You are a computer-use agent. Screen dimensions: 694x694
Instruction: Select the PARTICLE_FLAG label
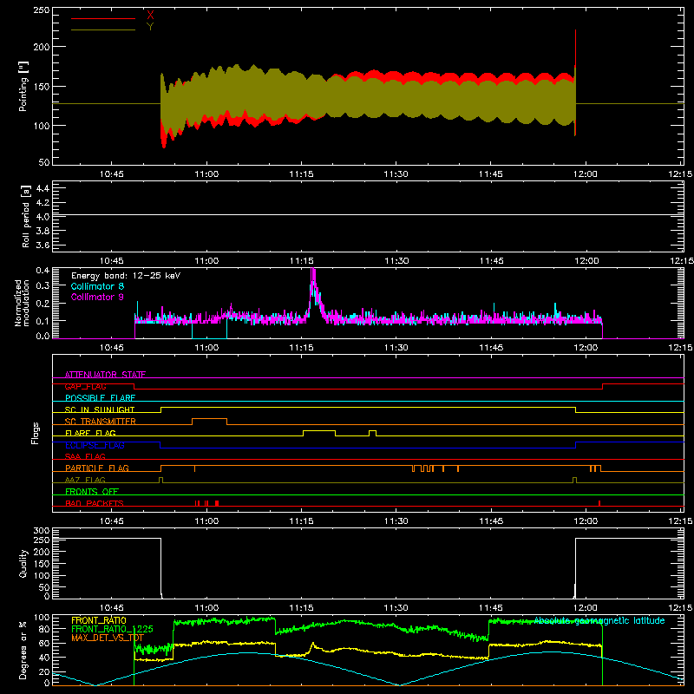97,468
